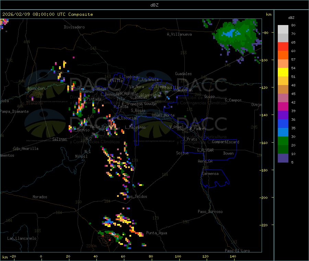Image resolution: width=309 pixels, height=261 pixels.
Task: Click the C_Española label
Action: click(148, 80)
